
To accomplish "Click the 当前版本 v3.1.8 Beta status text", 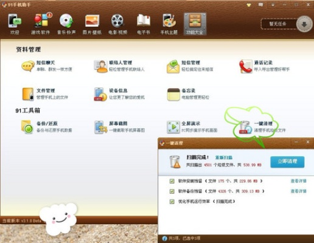I will tap(22, 221).
